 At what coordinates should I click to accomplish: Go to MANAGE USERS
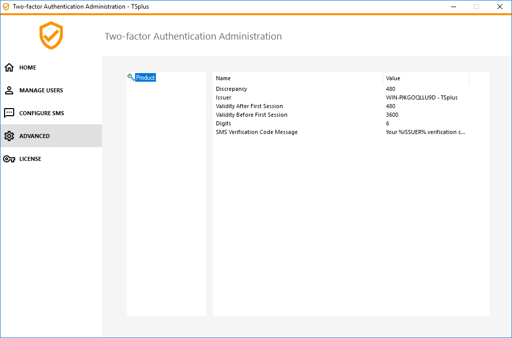pos(51,90)
